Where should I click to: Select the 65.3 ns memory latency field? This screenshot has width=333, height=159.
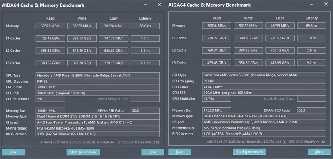pos(311,26)
